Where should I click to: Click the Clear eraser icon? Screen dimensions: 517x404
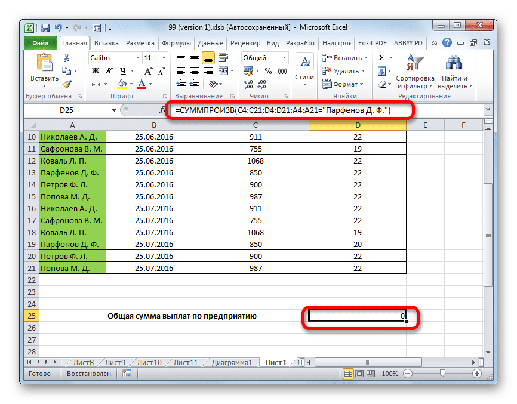point(382,85)
